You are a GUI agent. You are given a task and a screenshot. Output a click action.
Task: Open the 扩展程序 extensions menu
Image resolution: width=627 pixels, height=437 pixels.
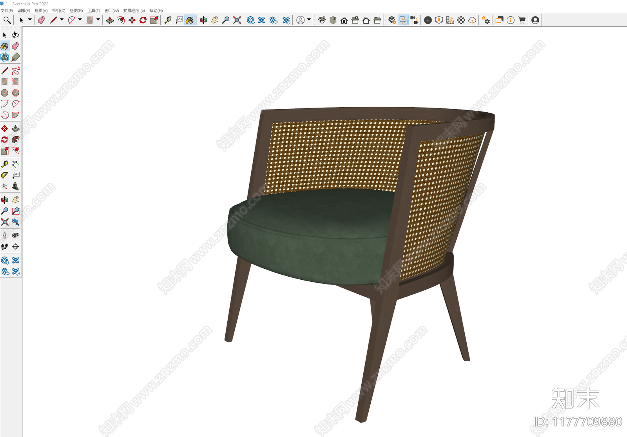click(134, 11)
